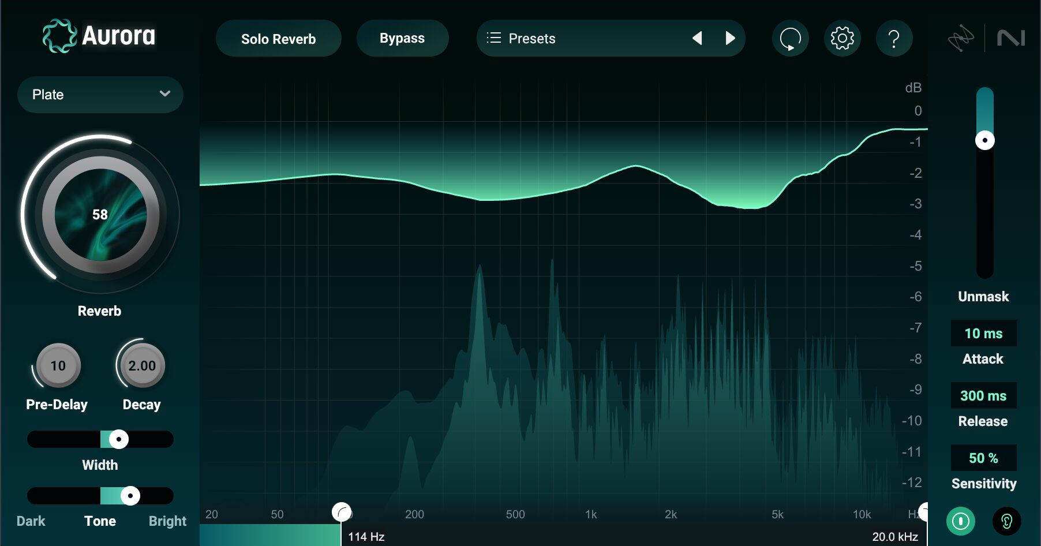Click the Aurora logo icon
This screenshot has height=546, width=1041.
pyautogui.click(x=59, y=36)
